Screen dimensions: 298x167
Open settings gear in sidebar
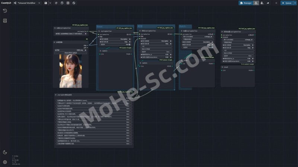pos(5,162)
